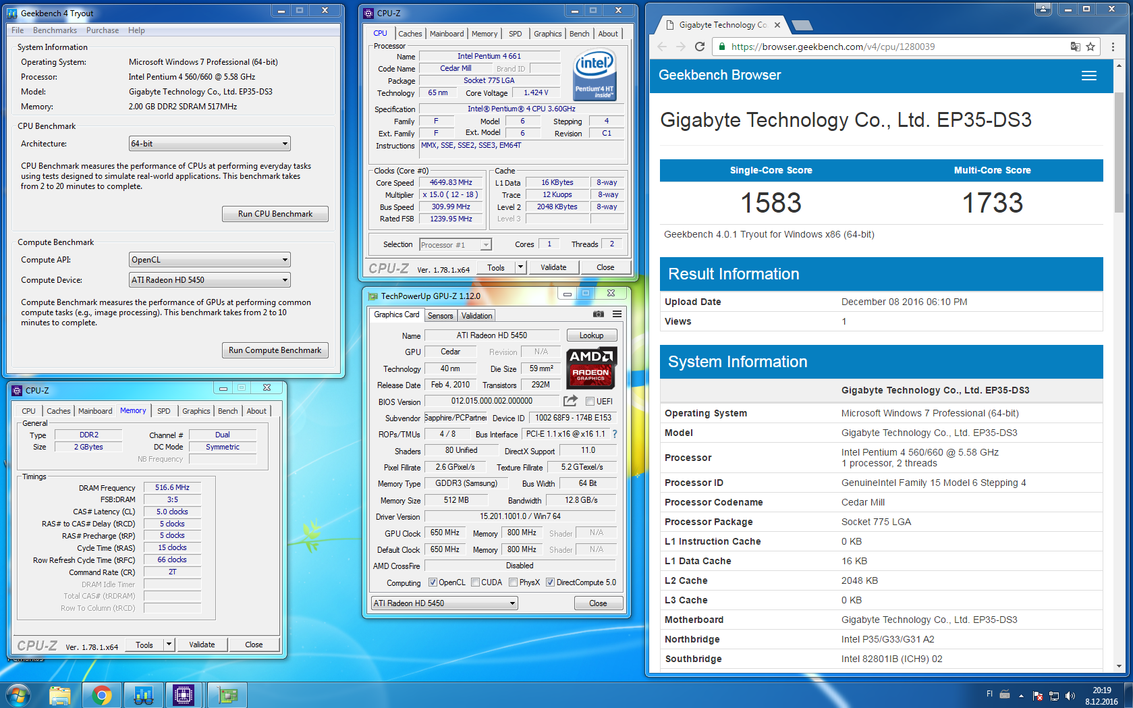Show hidden system tray icons
This screenshot has width=1133, height=708.
click(x=1021, y=696)
